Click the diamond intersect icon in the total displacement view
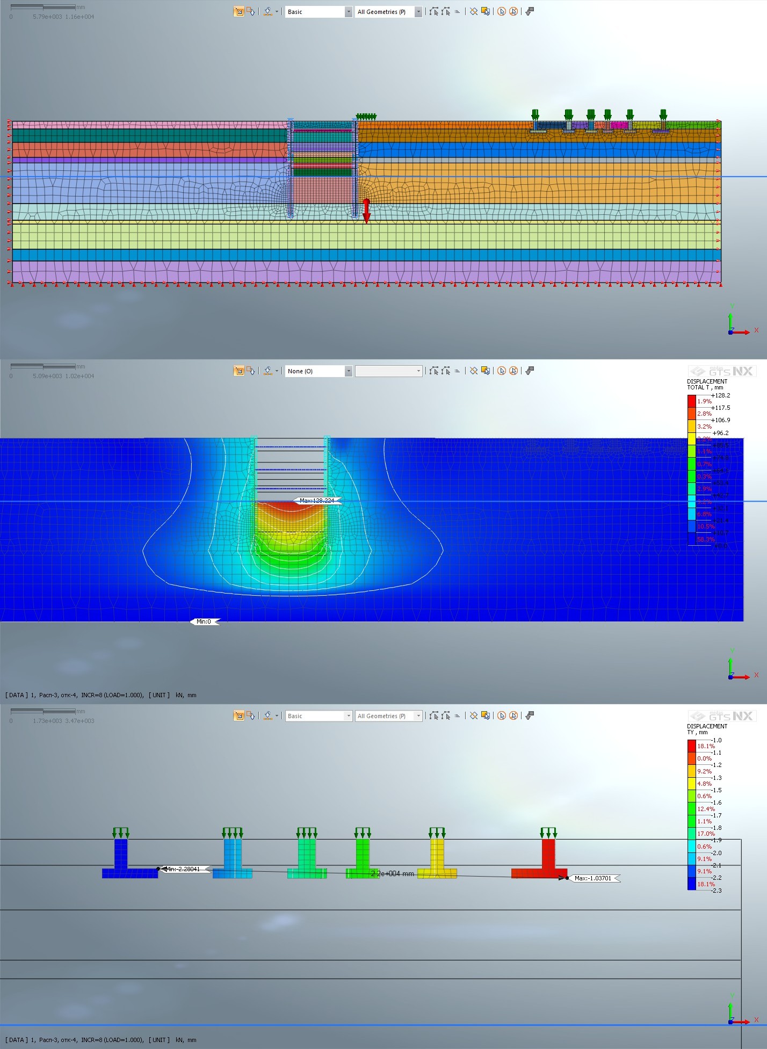The height and width of the screenshot is (1049, 767). pos(474,371)
